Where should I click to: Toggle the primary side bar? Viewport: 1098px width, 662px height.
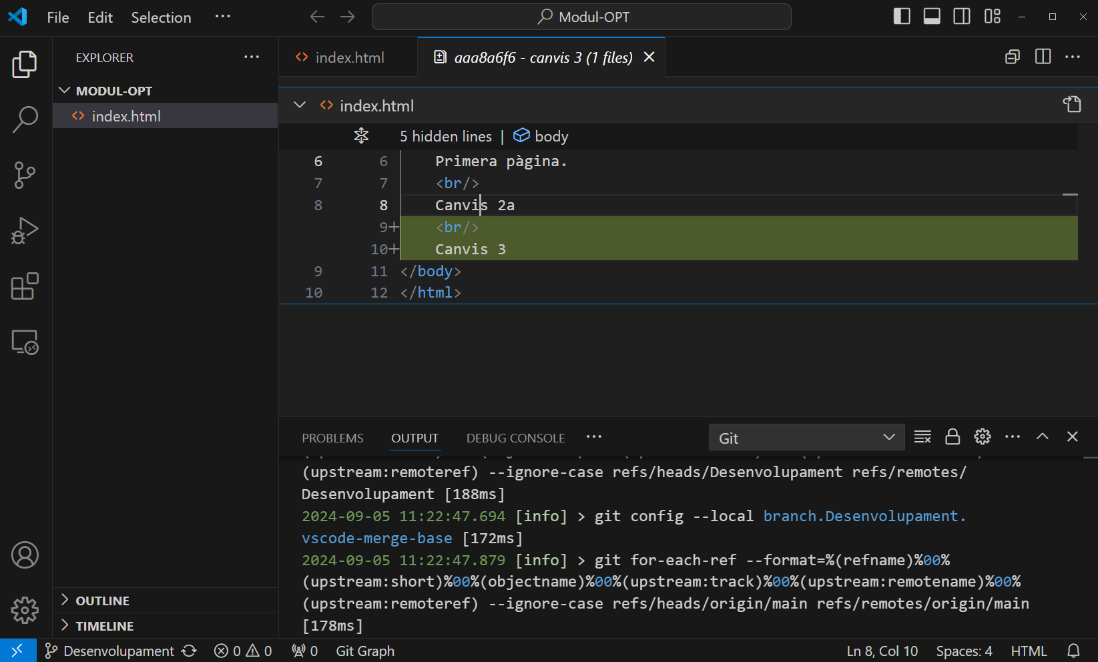(x=902, y=17)
